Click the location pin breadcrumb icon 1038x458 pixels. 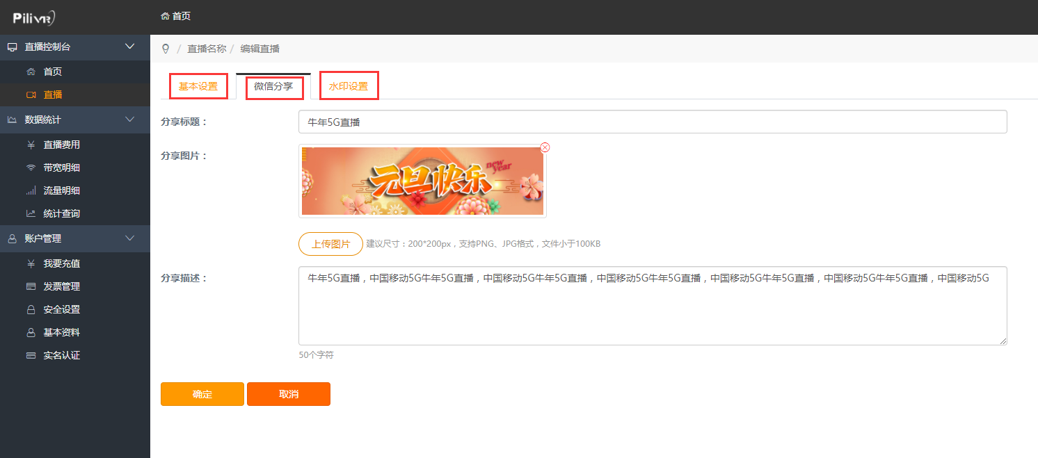pos(166,49)
